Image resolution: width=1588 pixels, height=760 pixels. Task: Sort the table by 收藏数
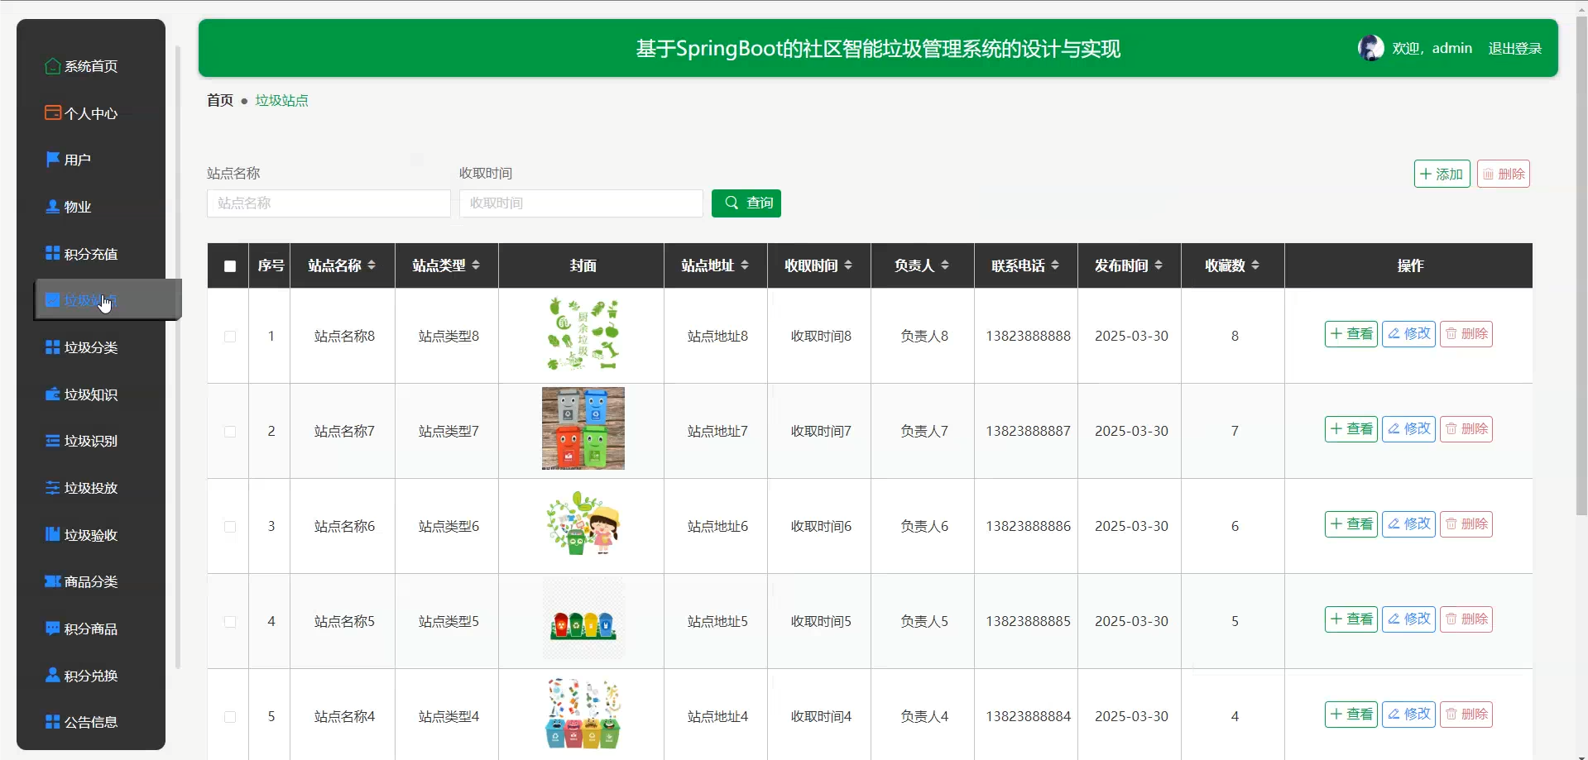pos(1255,265)
